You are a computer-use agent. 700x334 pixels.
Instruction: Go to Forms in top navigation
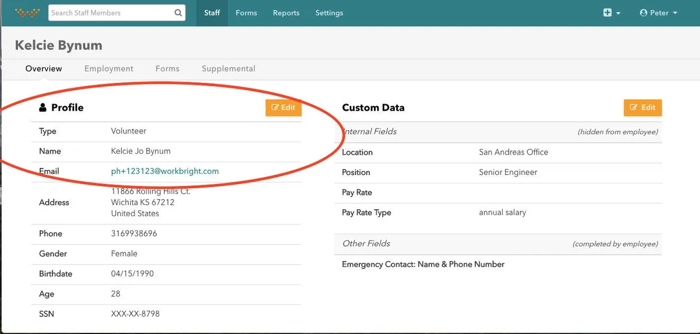(x=246, y=13)
